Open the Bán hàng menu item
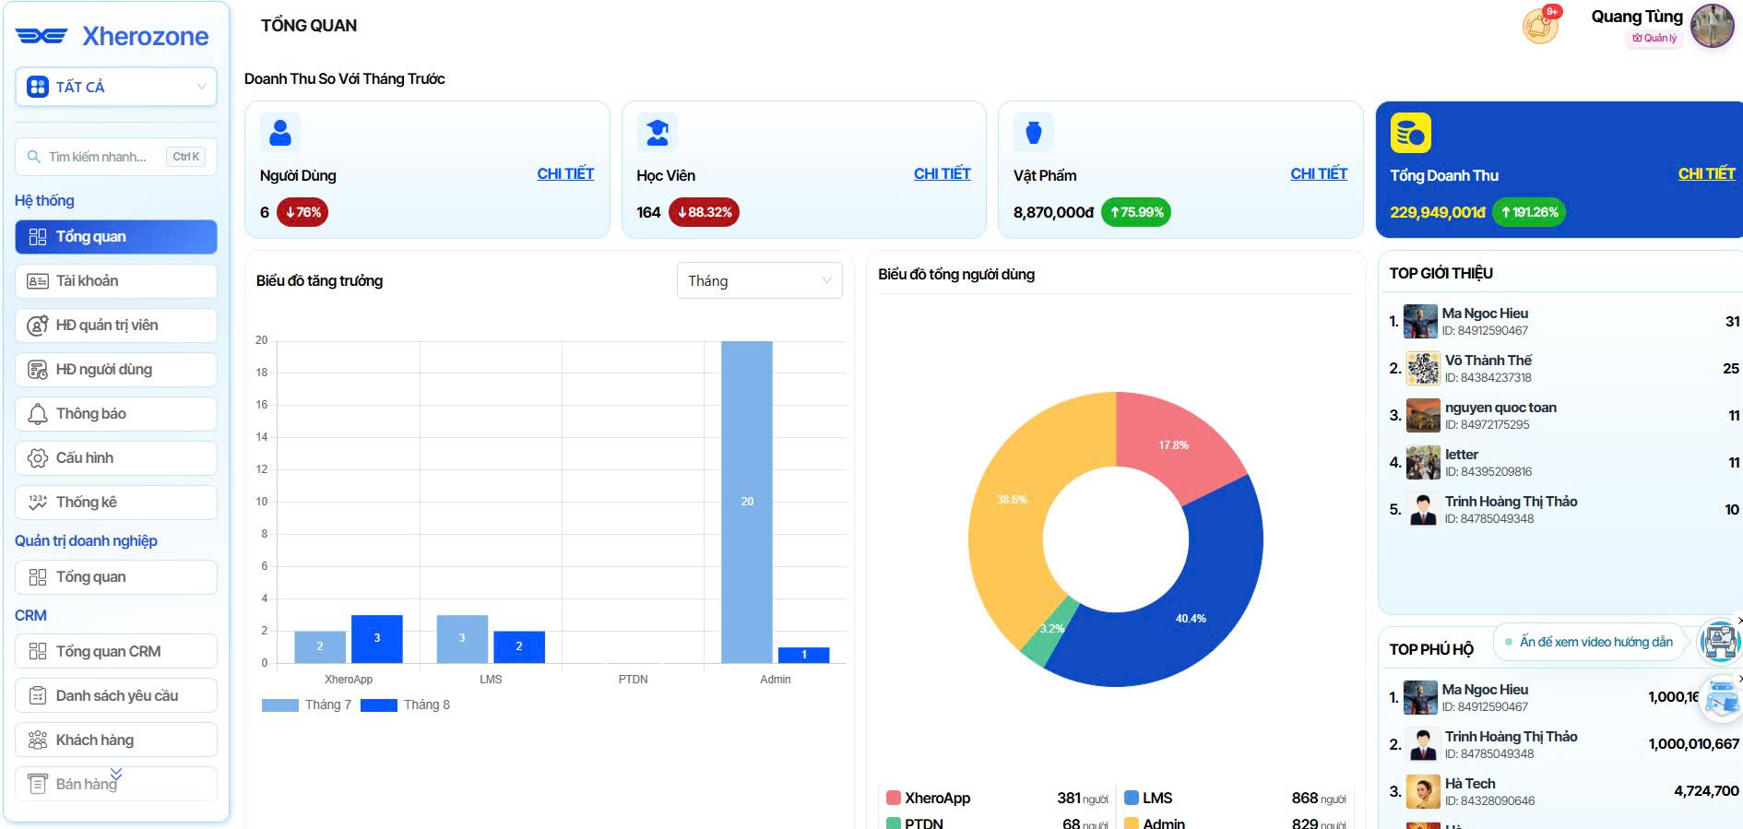The width and height of the screenshot is (1743, 829). coord(116,785)
